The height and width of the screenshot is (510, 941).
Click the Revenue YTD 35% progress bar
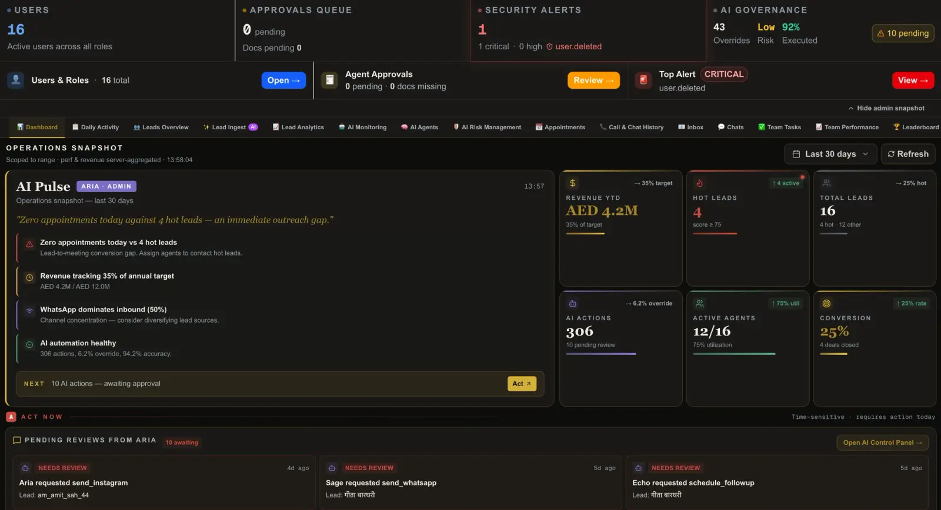pos(585,234)
